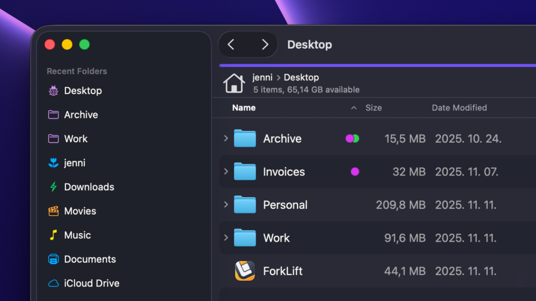Open Downloads from the sidebar
The height and width of the screenshot is (301, 536).
(89, 187)
